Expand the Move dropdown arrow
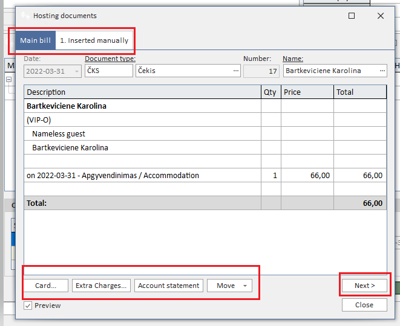 pyautogui.click(x=245, y=286)
